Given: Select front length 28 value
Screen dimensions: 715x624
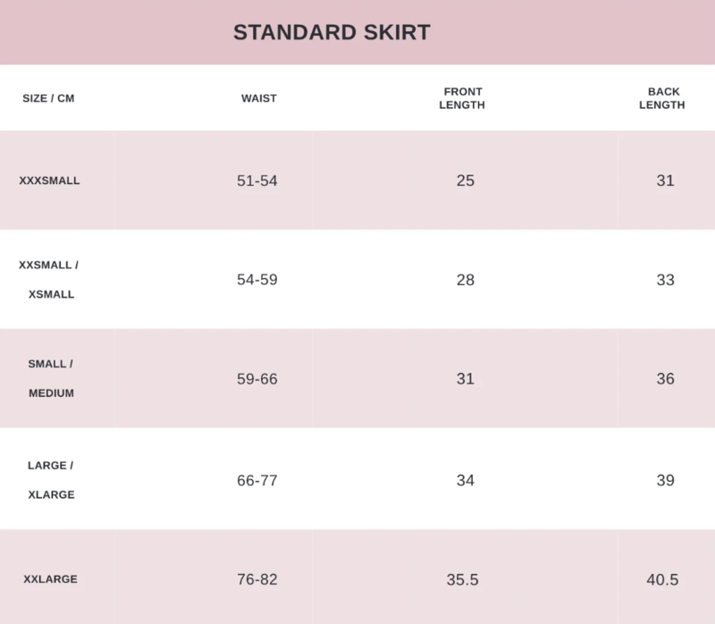Looking at the screenshot, I should click(465, 280).
